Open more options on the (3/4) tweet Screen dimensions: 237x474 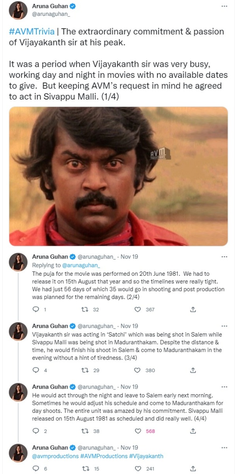click(225, 325)
